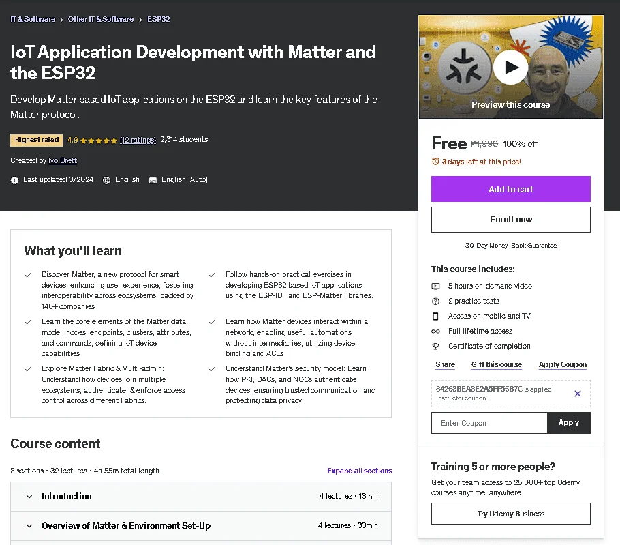Click the coupon code '34263BEA3E2A5FF56B7C'
This screenshot has width=620, height=545.
[x=479, y=389]
